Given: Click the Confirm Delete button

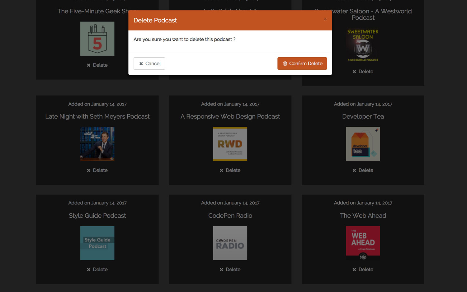Looking at the screenshot, I should coord(302,64).
